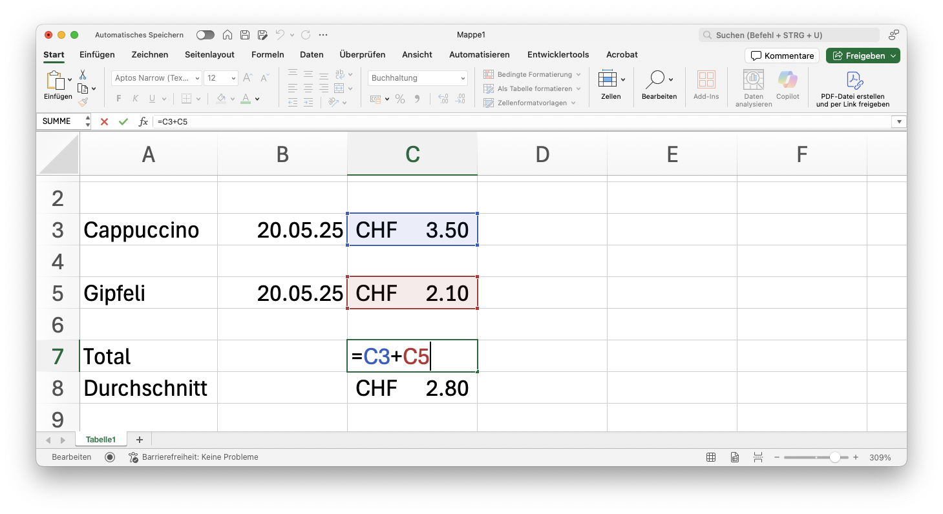The width and height of the screenshot is (943, 514).
Task: Open the PDF-Datei erstellen Acrobat tool
Action: point(853,89)
